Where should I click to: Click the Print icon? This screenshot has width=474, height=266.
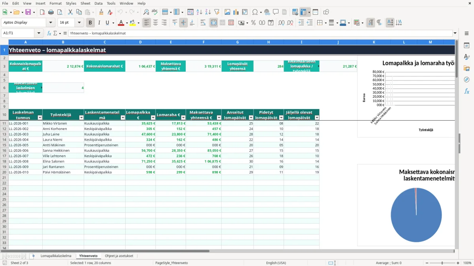click(51, 12)
